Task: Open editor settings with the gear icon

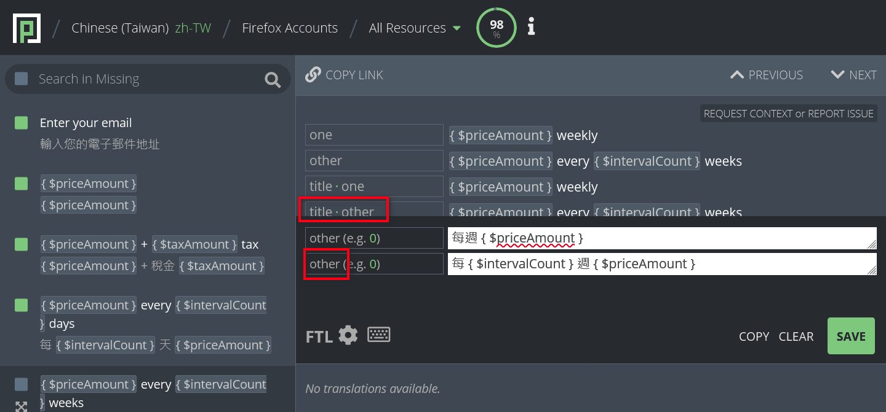Action: (348, 335)
